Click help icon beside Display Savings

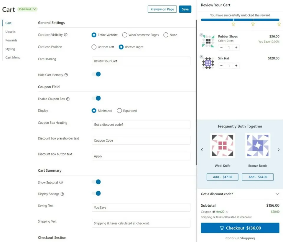click(x=62, y=194)
